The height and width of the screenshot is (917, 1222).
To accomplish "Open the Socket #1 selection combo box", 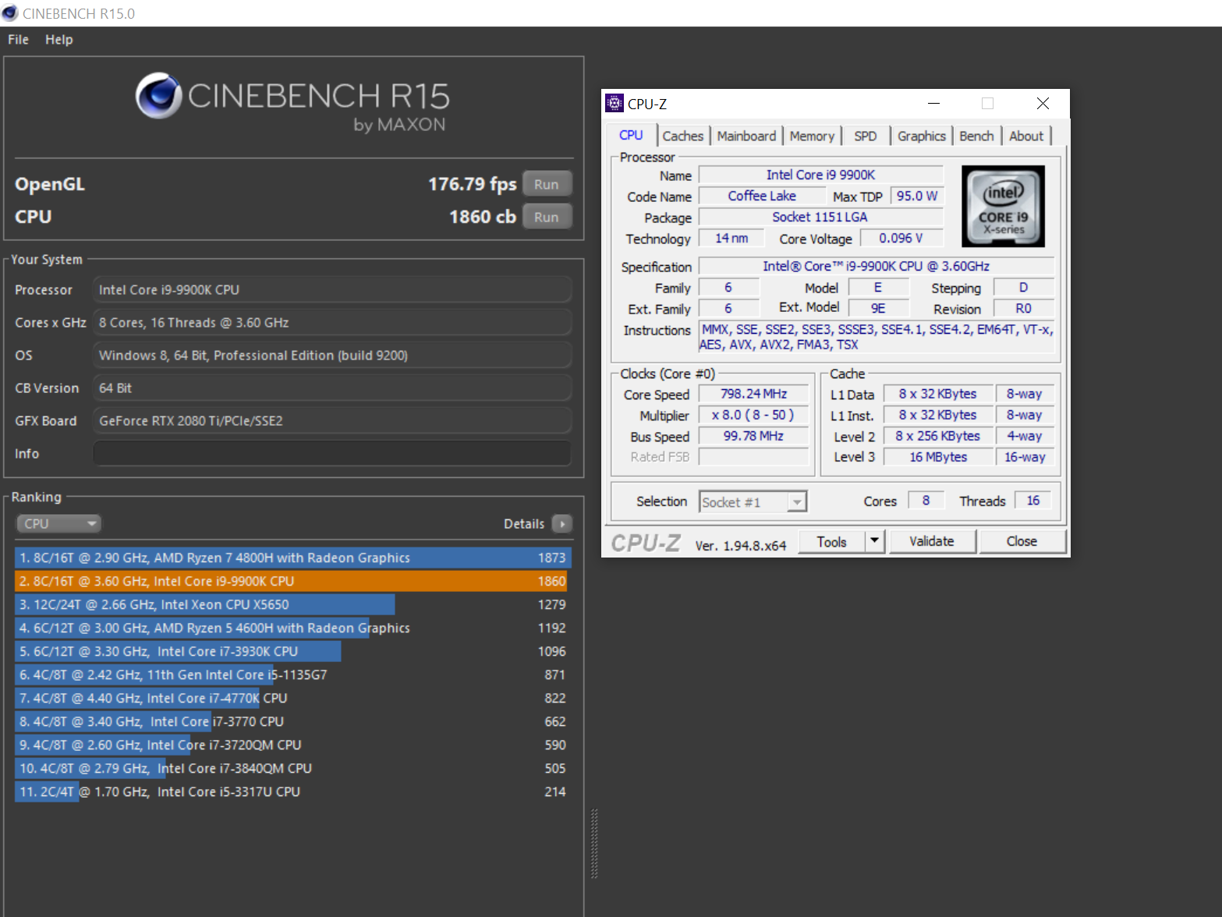I will point(753,502).
